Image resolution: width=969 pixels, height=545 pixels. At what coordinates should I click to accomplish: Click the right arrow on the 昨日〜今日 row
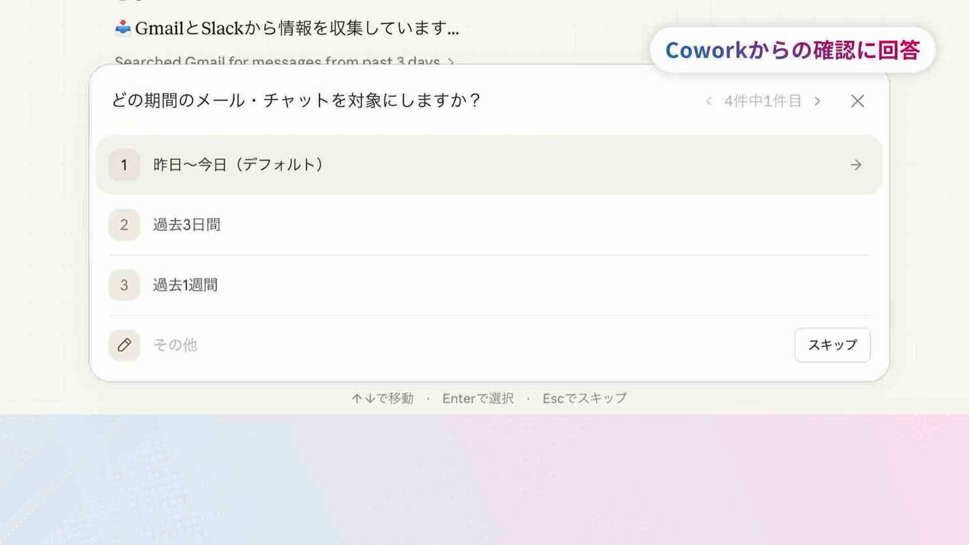point(855,165)
